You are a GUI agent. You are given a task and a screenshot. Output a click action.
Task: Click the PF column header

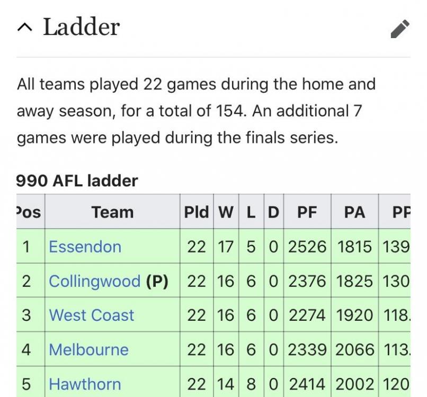point(307,212)
